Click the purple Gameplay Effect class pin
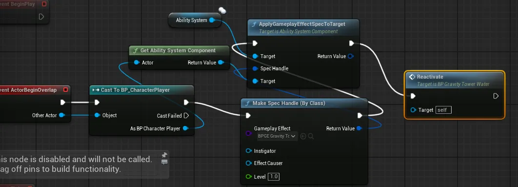The height and width of the screenshot is (187, 518). tap(248, 133)
